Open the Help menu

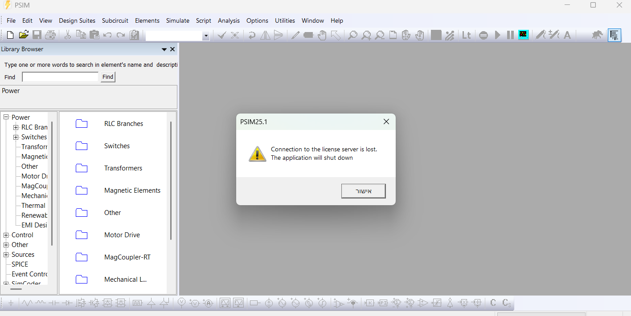[337, 20]
